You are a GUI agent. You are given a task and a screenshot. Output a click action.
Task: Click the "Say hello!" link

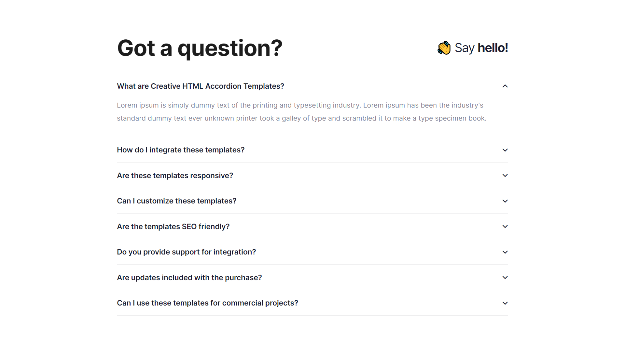click(x=481, y=48)
